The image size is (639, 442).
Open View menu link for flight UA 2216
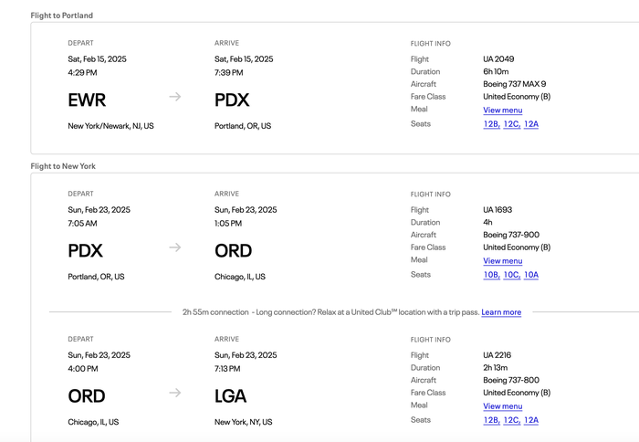502,406
